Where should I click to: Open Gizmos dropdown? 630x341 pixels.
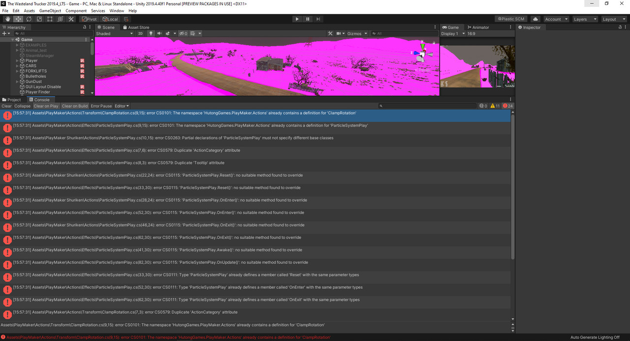tap(357, 33)
